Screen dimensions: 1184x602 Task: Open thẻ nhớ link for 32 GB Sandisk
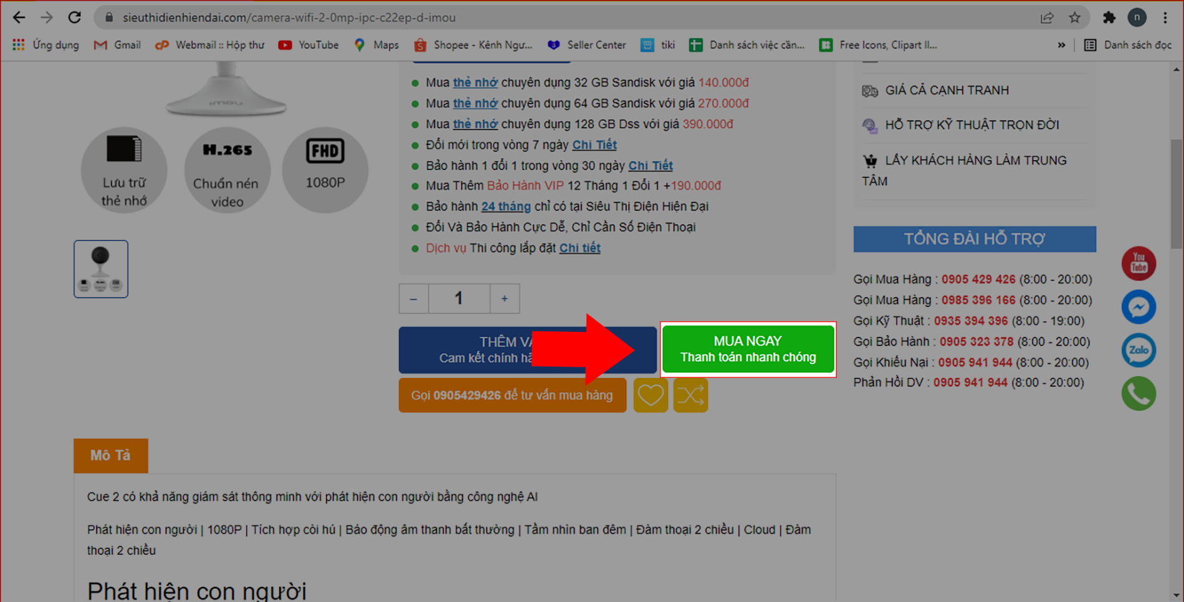(x=475, y=82)
